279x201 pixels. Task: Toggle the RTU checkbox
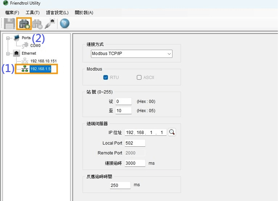[x=106, y=78]
